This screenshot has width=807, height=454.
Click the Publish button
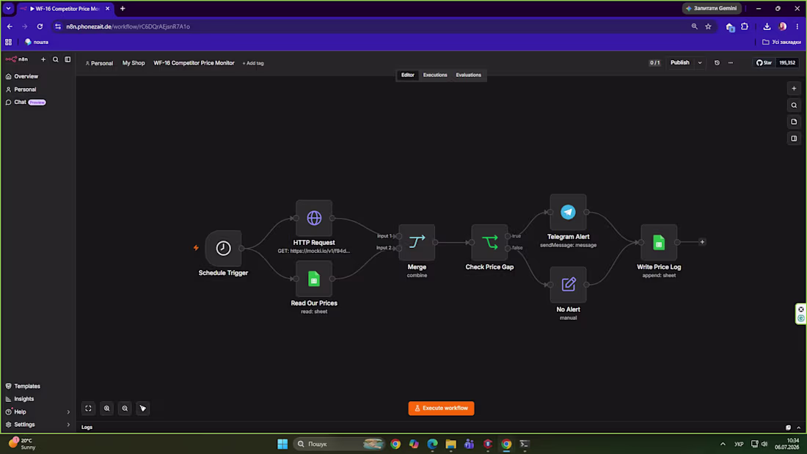coord(680,63)
